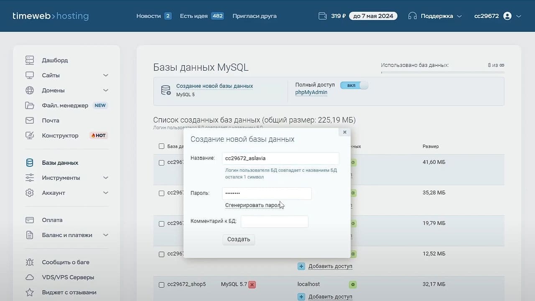Image resolution: width=535 pixels, height=301 pixels.
Task: Click plus icon beside bottom Добавить доступ
Action: pos(301,297)
